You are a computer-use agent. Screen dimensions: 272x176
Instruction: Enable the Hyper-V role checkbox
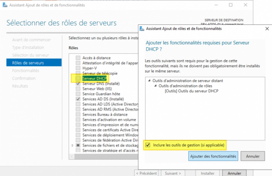tap(78, 68)
